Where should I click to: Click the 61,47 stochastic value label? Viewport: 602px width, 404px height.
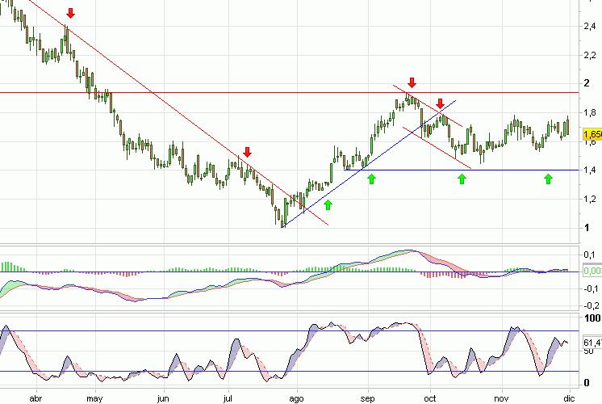[592, 344]
